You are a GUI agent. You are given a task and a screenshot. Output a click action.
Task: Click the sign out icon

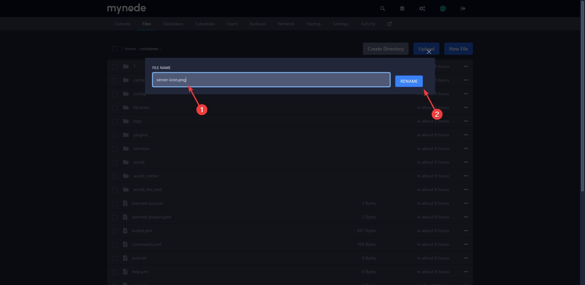(463, 9)
